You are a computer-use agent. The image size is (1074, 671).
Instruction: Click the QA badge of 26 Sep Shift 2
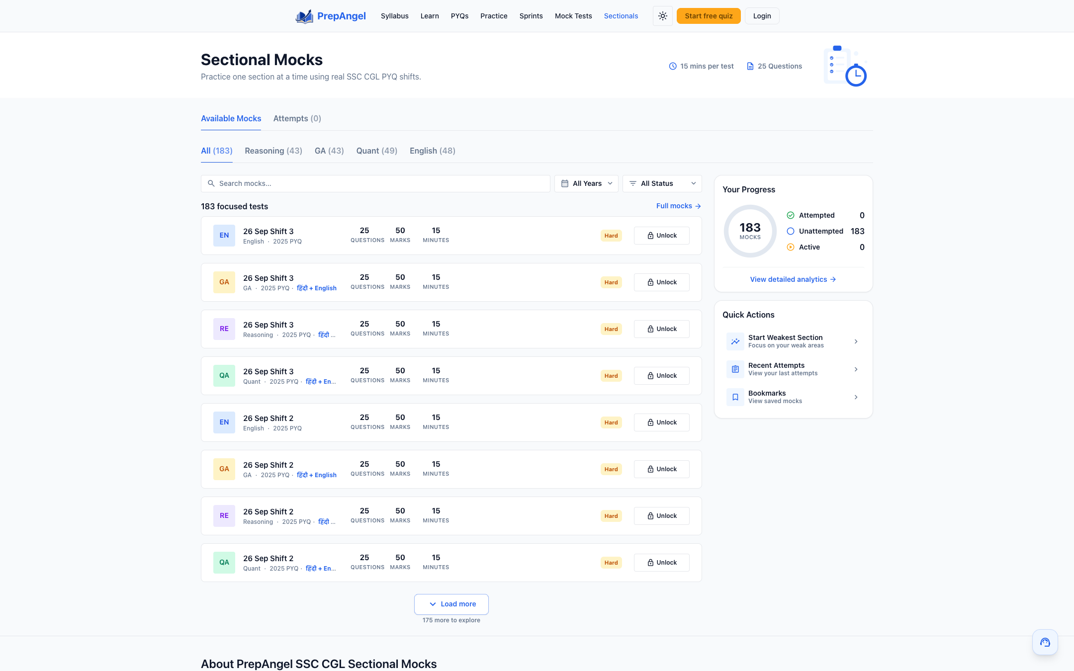tap(224, 563)
